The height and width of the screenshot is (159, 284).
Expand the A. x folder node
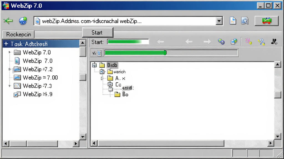[x=102, y=78]
